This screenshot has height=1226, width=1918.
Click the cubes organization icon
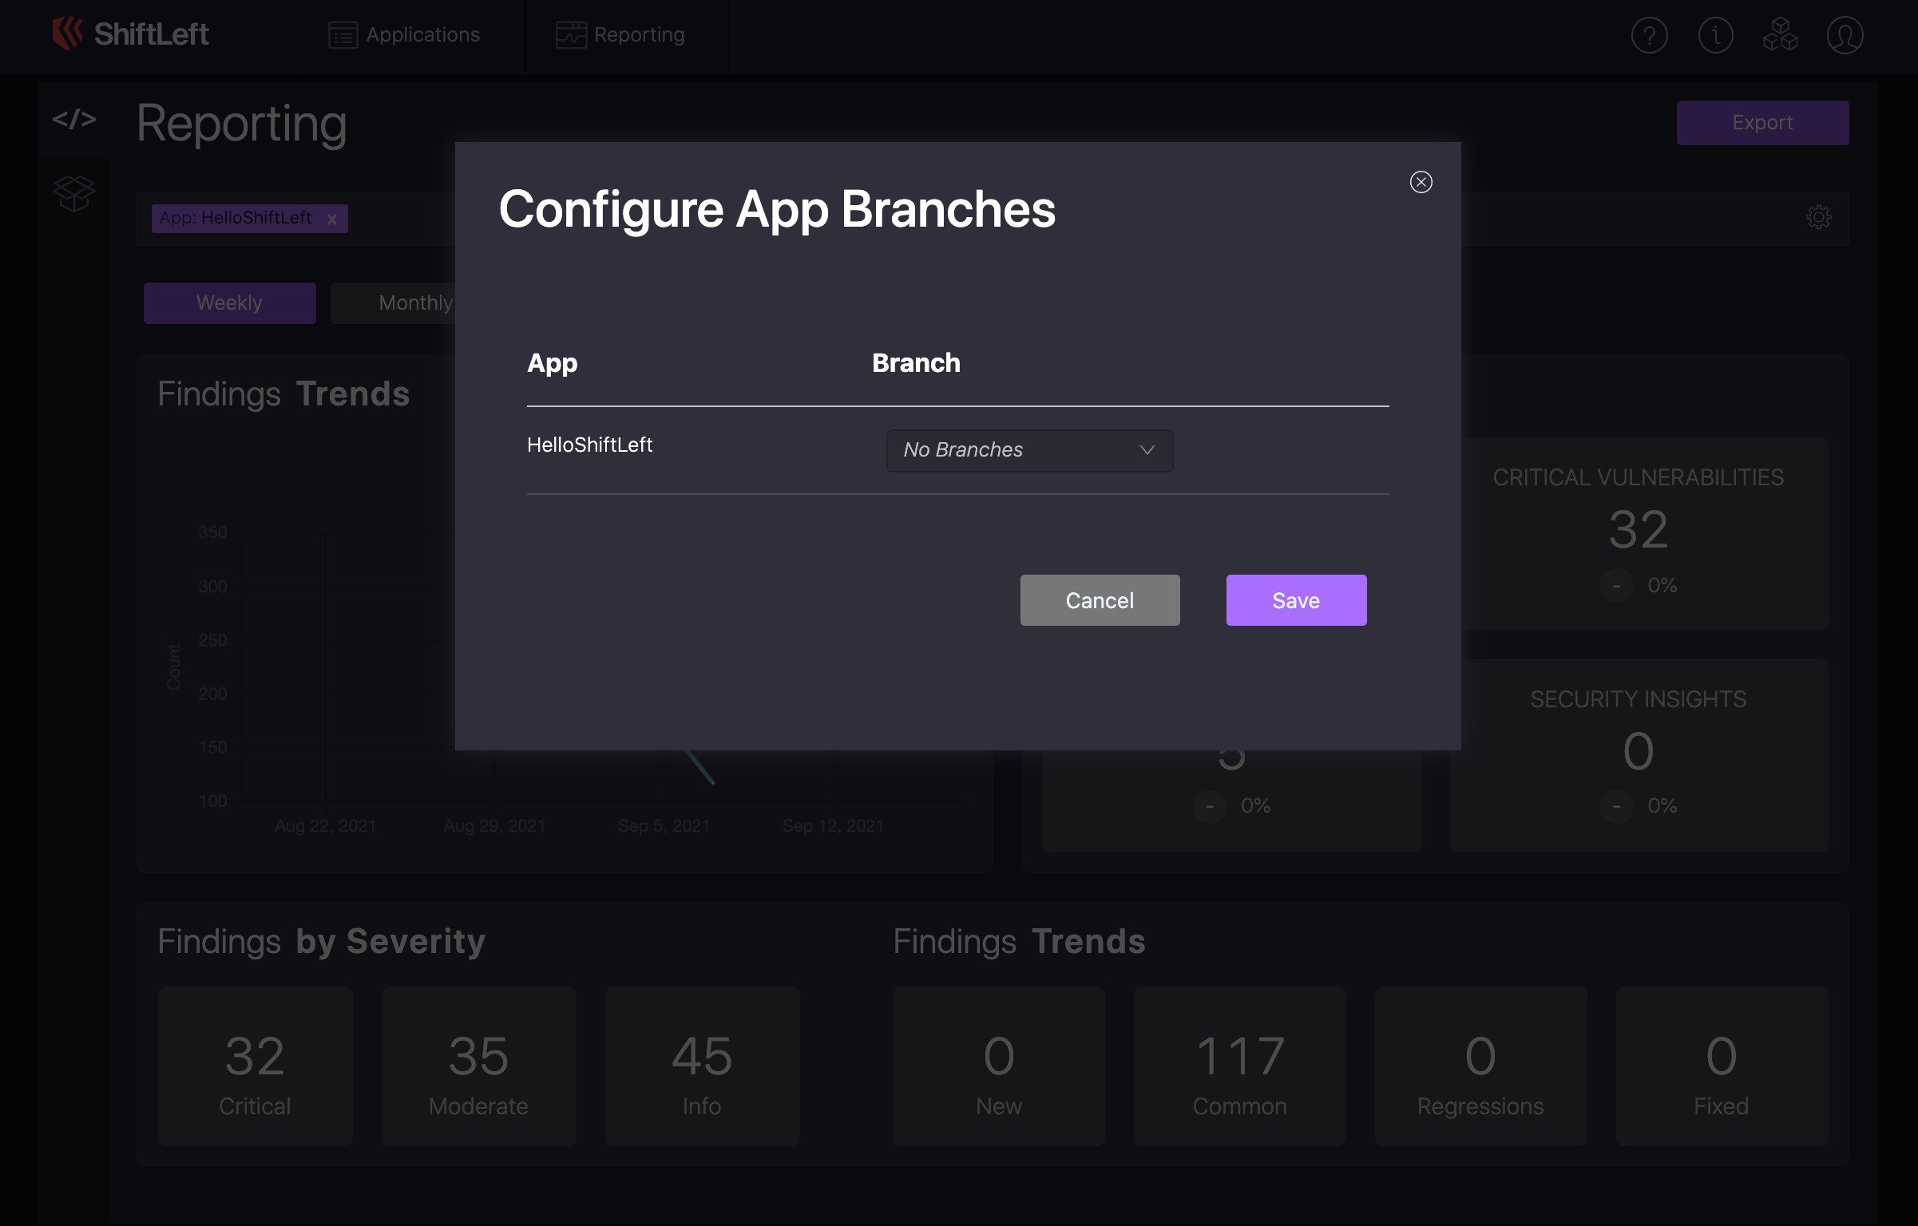pyautogui.click(x=1780, y=35)
